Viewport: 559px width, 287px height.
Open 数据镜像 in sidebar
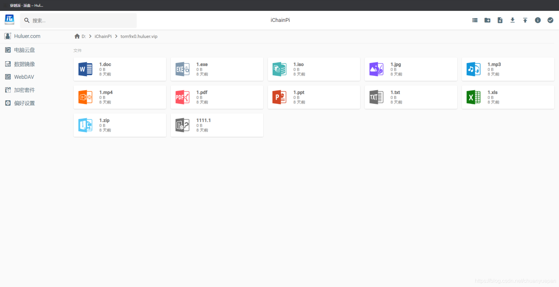[20, 64]
